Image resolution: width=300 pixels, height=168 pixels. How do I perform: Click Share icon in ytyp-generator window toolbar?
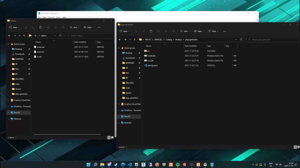click(x=166, y=31)
